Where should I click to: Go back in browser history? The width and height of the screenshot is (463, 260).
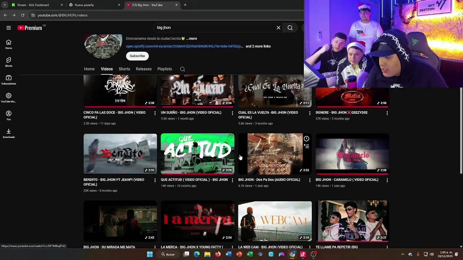coord(5,15)
